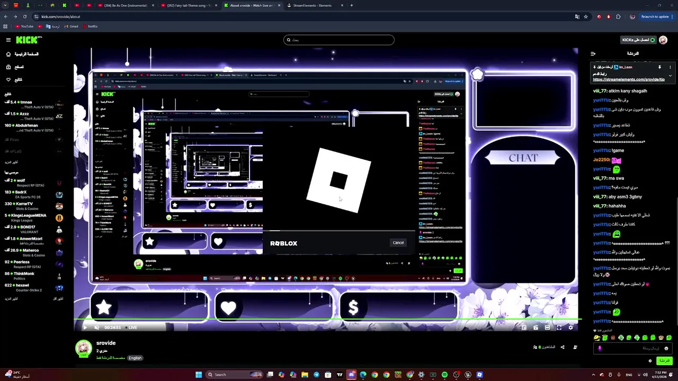
Task: Play the live stream video
Action: (x=85, y=328)
